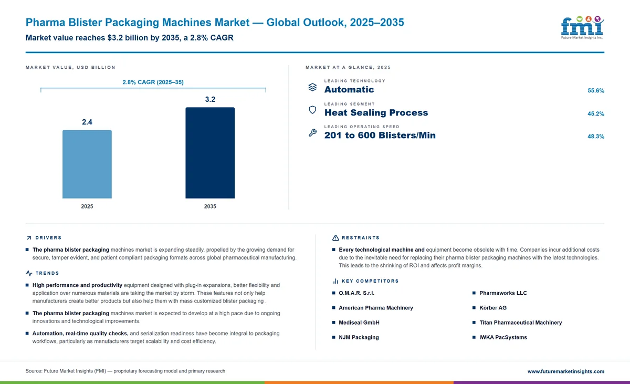Viewport: 630px width, 384px height.
Task: Click the main title Pharma Blister Packaging Machines Market
Action: (215, 23)
